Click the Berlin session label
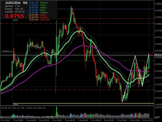This screenshot has width=162, height=122. point(43,15)
